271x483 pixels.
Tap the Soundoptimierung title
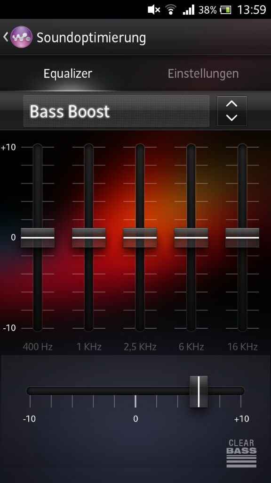point(91,38)
